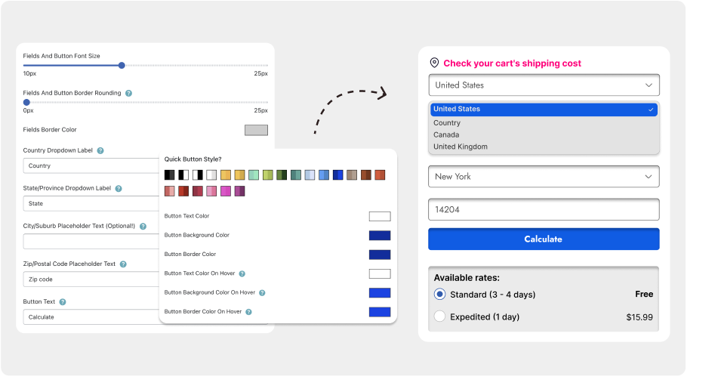Choose the tan beige quick button style
Viewport: 718px width, 389px height.
(352, 175)
